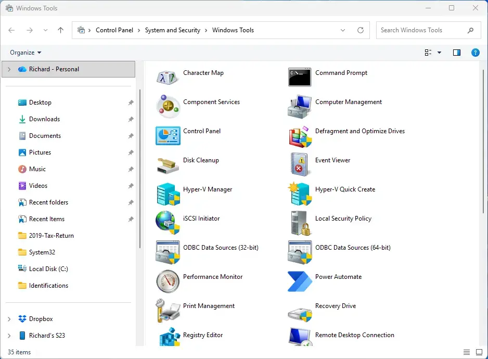
Task: Select the Local Security Policy icon
Action: (x=300, y=223)
